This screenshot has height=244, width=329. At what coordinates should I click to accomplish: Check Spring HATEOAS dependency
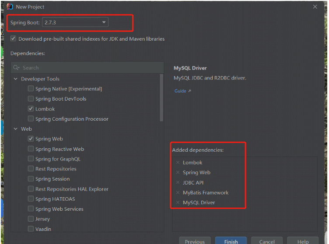point(31,199)
